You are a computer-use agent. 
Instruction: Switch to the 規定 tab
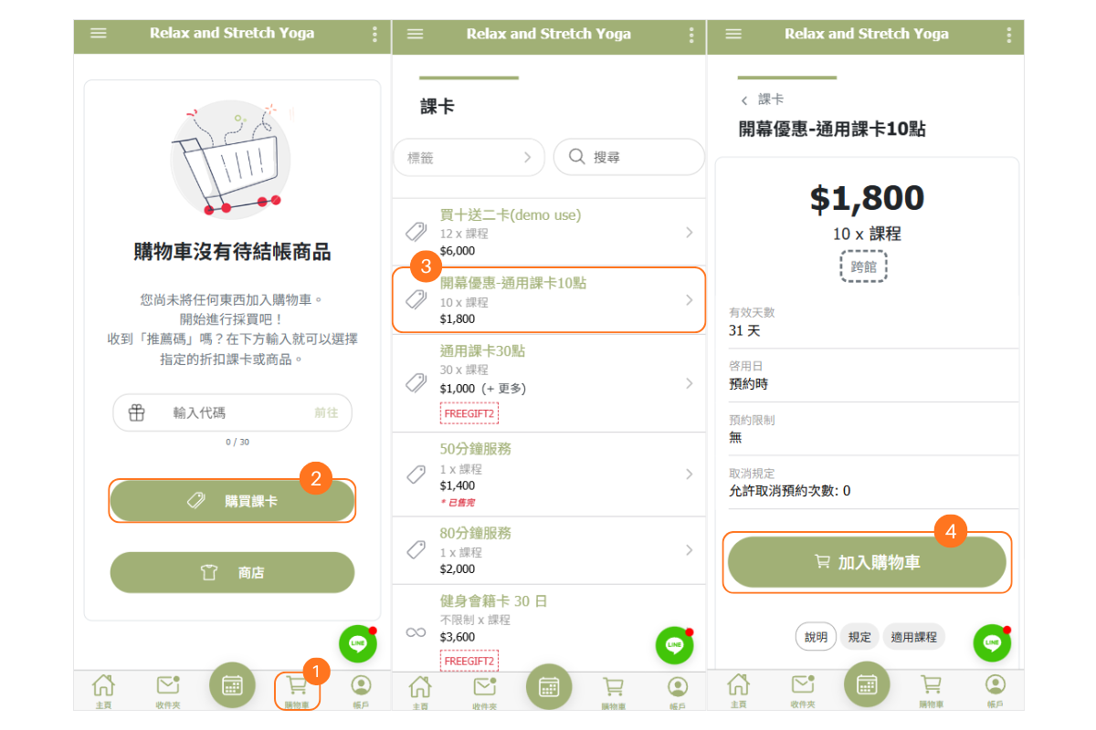(x=859, y=637)
